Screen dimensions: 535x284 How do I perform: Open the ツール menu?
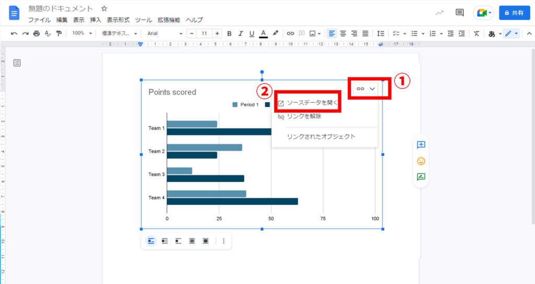coord(143,20)
